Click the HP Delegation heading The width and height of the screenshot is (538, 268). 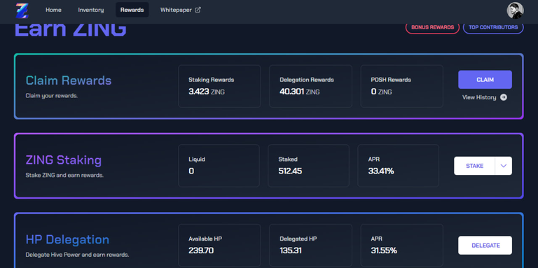coord(67,239)
